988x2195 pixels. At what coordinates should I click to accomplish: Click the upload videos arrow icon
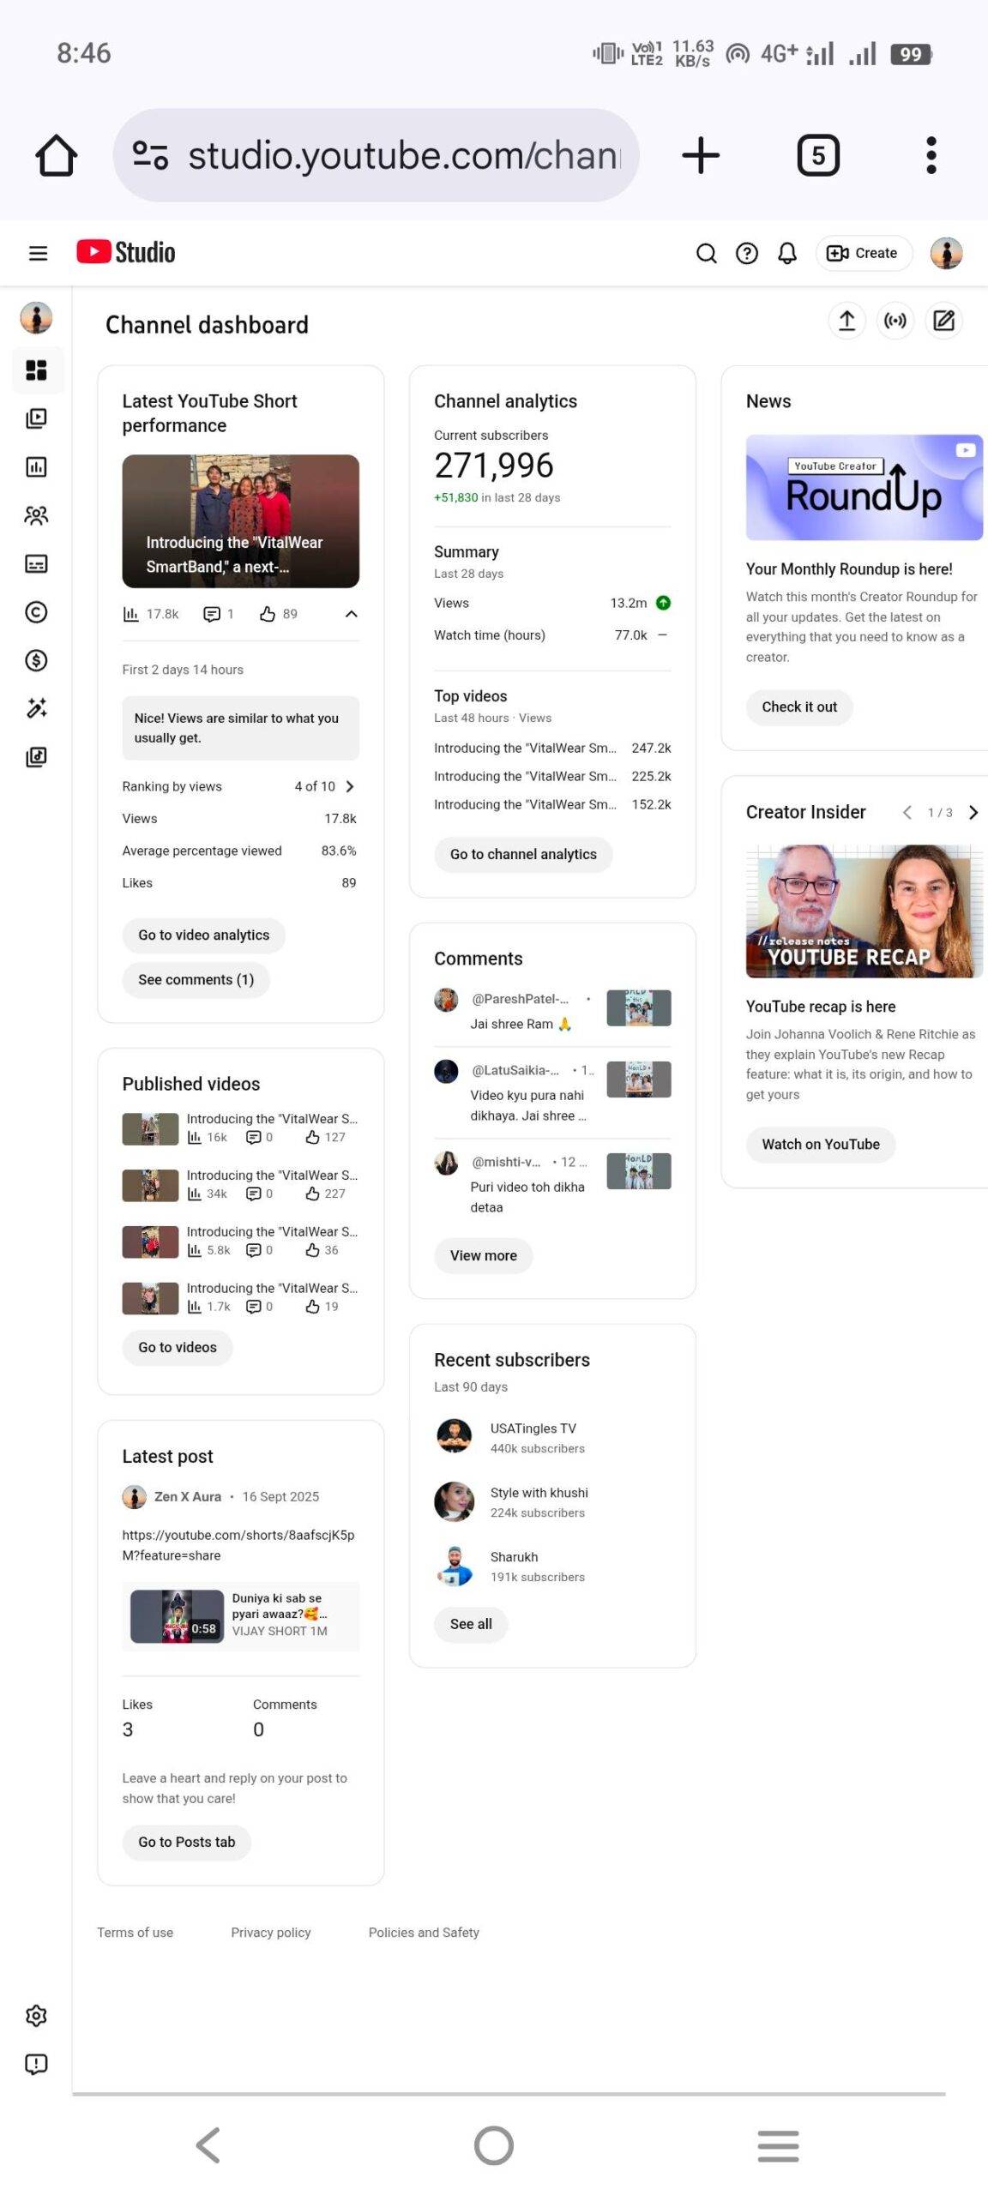[846, 321]
